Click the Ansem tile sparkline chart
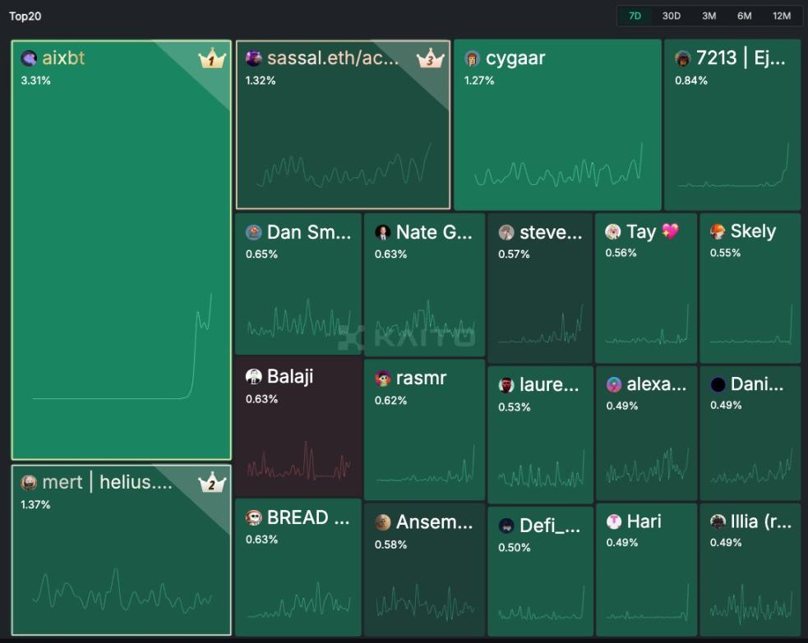The height and width of the screenshot is (643, 808). pyautogui.click(x=425, y=602)
